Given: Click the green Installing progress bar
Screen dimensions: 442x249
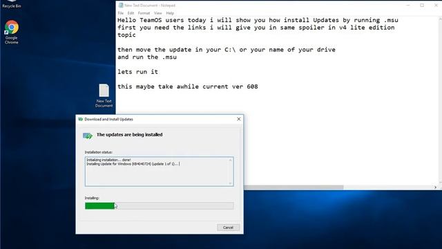Looking at the screenshot, I should (160, 206).
